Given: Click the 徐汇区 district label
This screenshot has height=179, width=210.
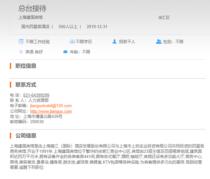Looking at the screenshot, I should pyautogui.click(x=164, y=18).
